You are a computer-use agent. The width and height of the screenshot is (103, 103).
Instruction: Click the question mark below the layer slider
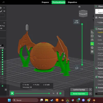(x=82, y=69)
